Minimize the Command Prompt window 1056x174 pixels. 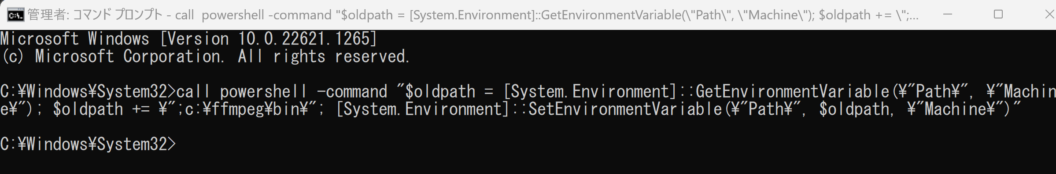(948, 14)
